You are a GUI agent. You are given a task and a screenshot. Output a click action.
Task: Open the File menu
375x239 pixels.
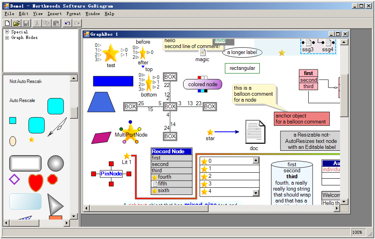[x=9, y=13]
